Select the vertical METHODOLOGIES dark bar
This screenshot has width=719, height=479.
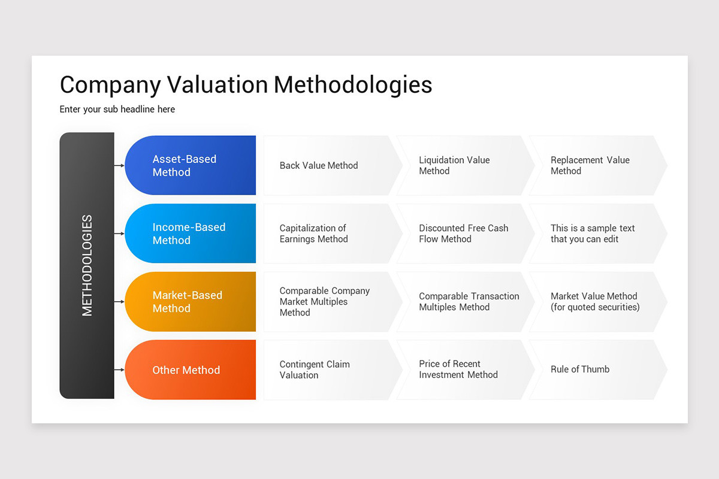point(87,265)
